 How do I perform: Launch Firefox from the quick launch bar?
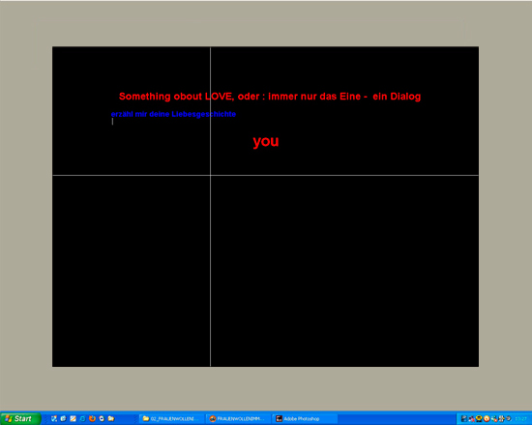[x=92, y=418]
